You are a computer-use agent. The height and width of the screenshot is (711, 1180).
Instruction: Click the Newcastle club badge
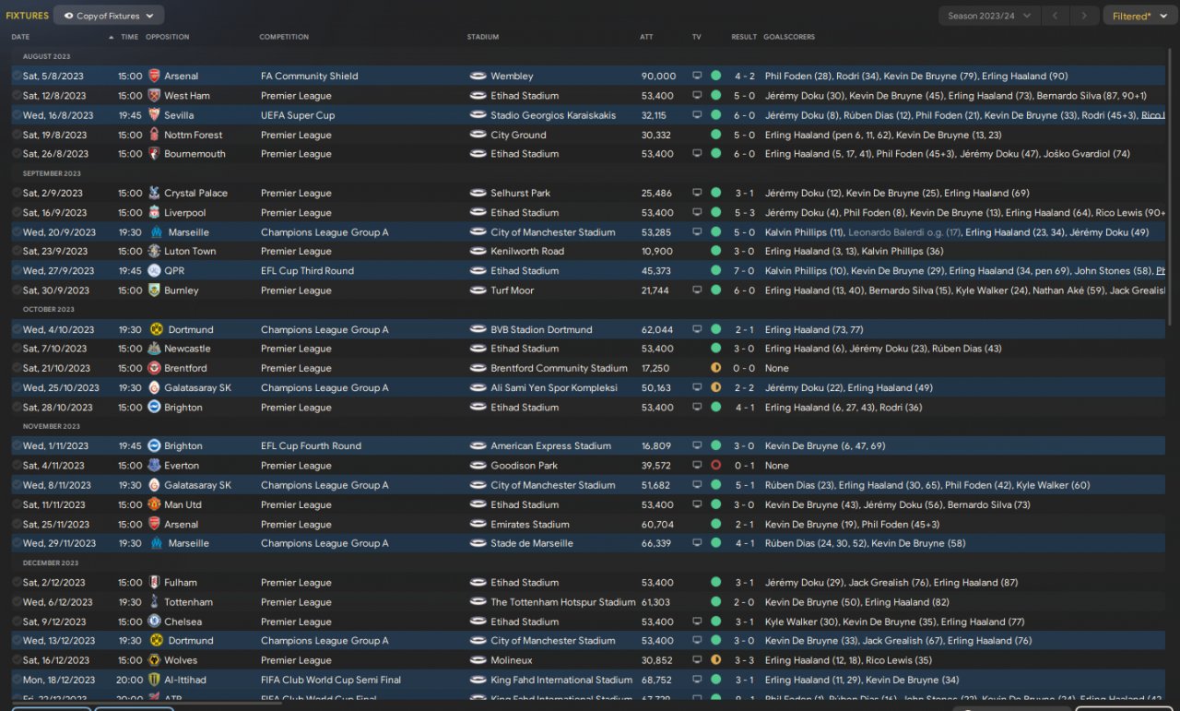click(x=154, y=349)
